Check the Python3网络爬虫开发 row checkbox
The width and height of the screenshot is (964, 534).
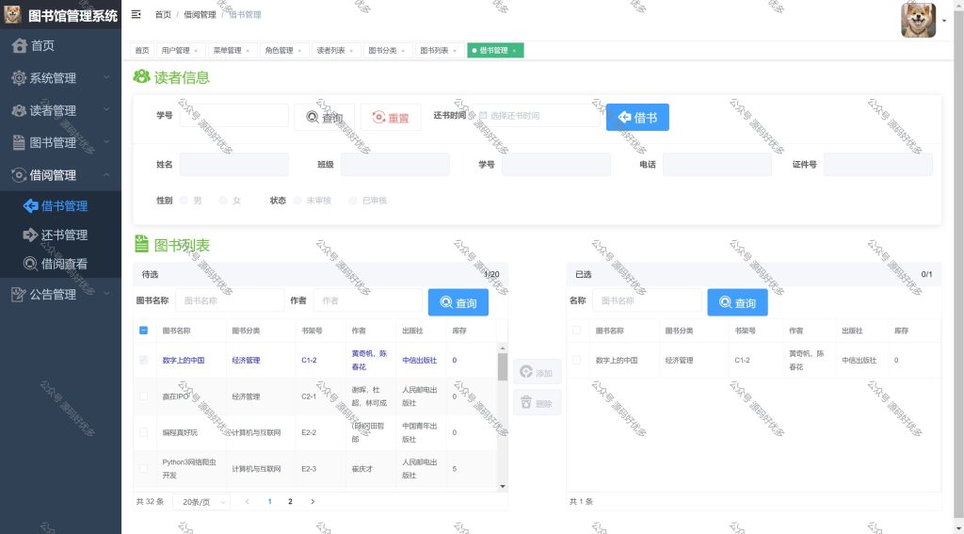[143, 469]
